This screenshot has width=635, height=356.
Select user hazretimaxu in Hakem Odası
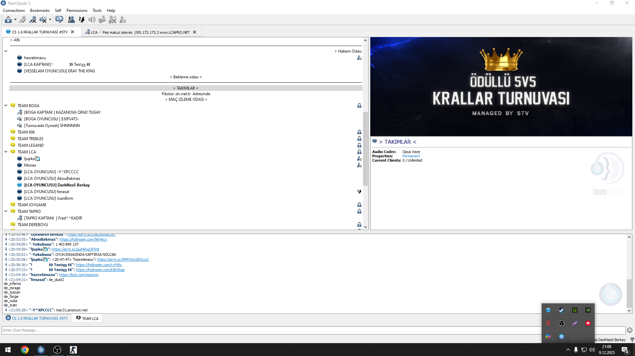click(35, 58)
